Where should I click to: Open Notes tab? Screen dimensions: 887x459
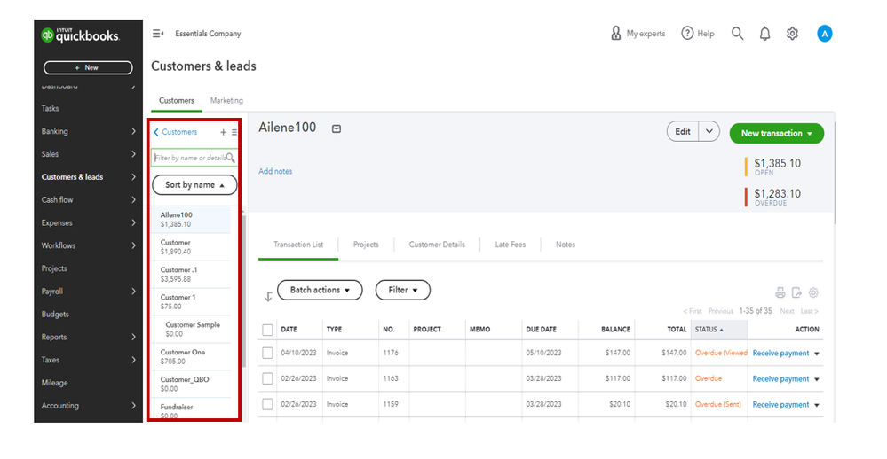tap(565, 245)
